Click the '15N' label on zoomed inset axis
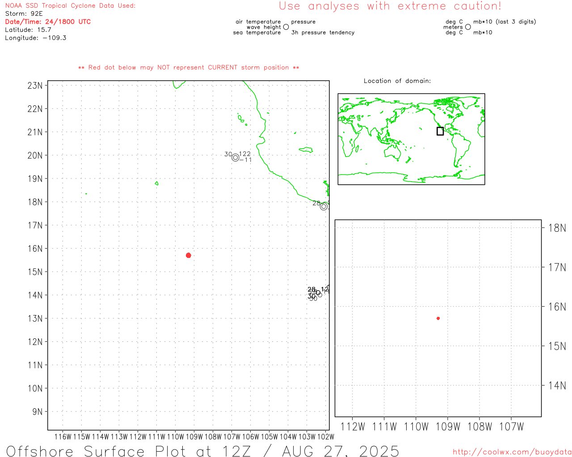The image size is (572, 457). coord(557,346)
